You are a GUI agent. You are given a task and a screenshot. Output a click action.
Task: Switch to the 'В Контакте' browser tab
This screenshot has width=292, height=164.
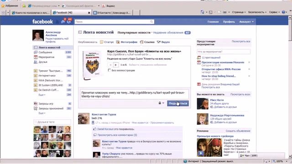coord(112,13)
